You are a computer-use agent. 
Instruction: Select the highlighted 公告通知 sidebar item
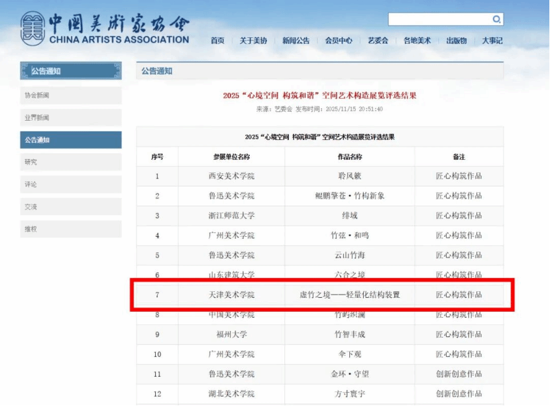pyautogui.click(x=71, y=140)
